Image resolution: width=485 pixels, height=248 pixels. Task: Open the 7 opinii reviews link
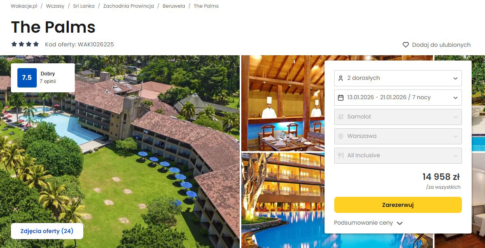pyautogui.click(x=48, y=81)
